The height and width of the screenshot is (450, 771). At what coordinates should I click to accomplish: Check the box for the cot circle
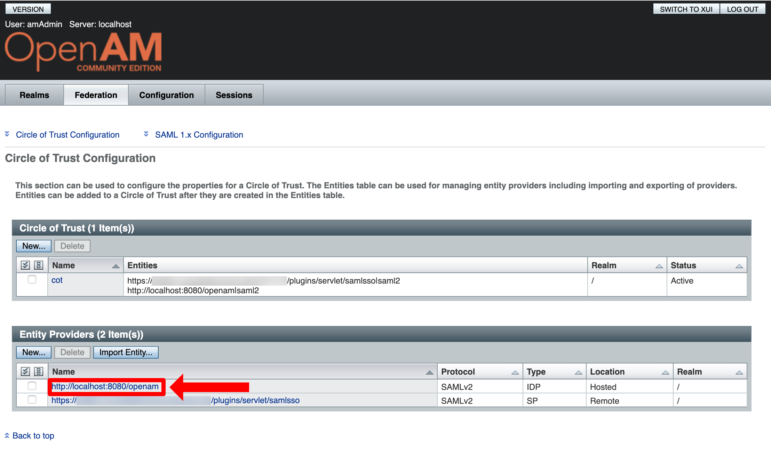[32, 280]
